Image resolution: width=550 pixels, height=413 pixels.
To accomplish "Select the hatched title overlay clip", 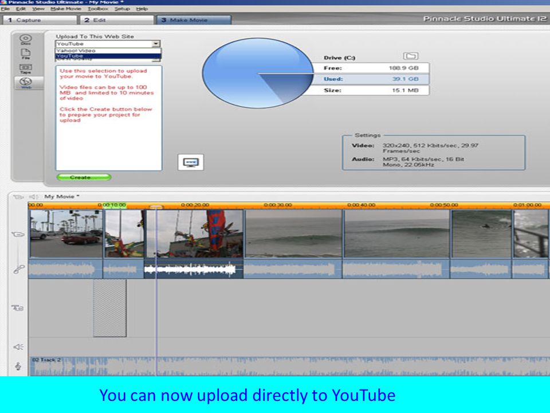I will tap(110, 308).
